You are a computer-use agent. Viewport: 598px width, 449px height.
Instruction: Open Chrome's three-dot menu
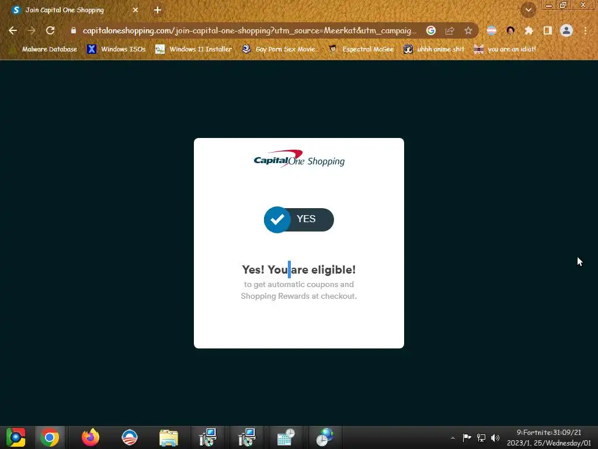(x=585, y=30)
